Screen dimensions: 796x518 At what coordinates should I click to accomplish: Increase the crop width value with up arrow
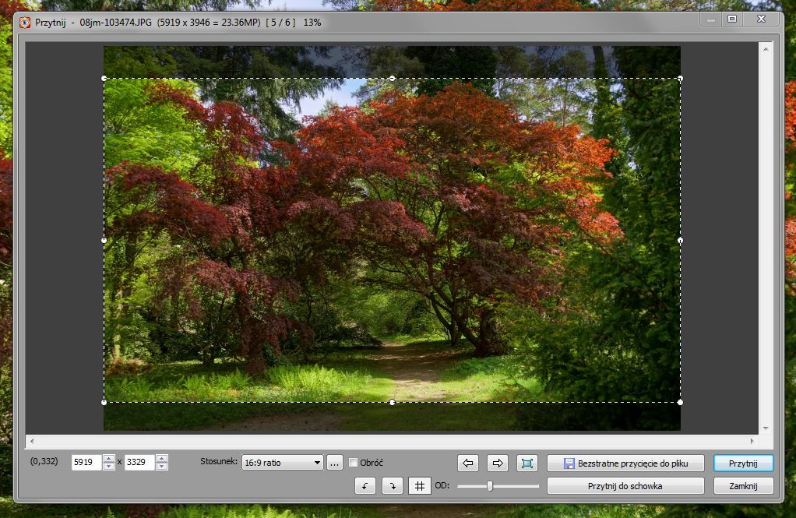109,459
